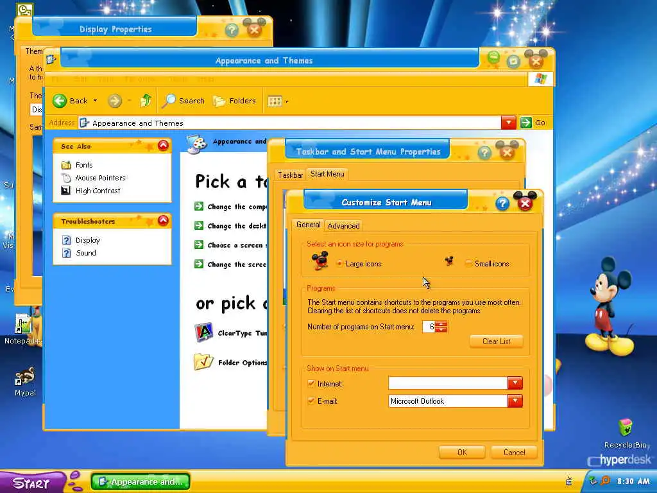Click the Sound troubleshooter help icon
The width and height of the screenshot is (657, 493).
pyautogui.click(x=66, y=253)
